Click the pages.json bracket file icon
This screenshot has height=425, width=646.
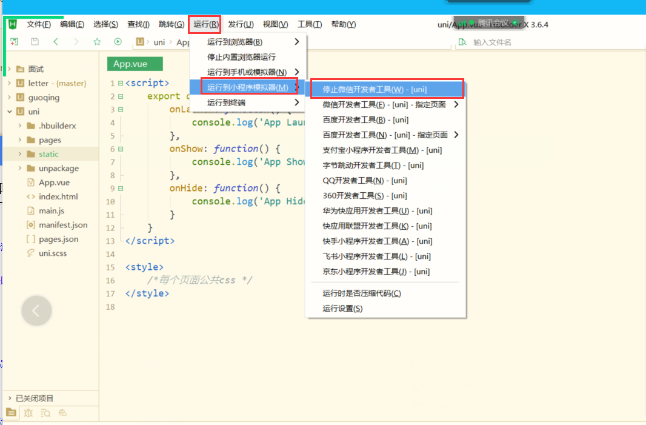31,239
